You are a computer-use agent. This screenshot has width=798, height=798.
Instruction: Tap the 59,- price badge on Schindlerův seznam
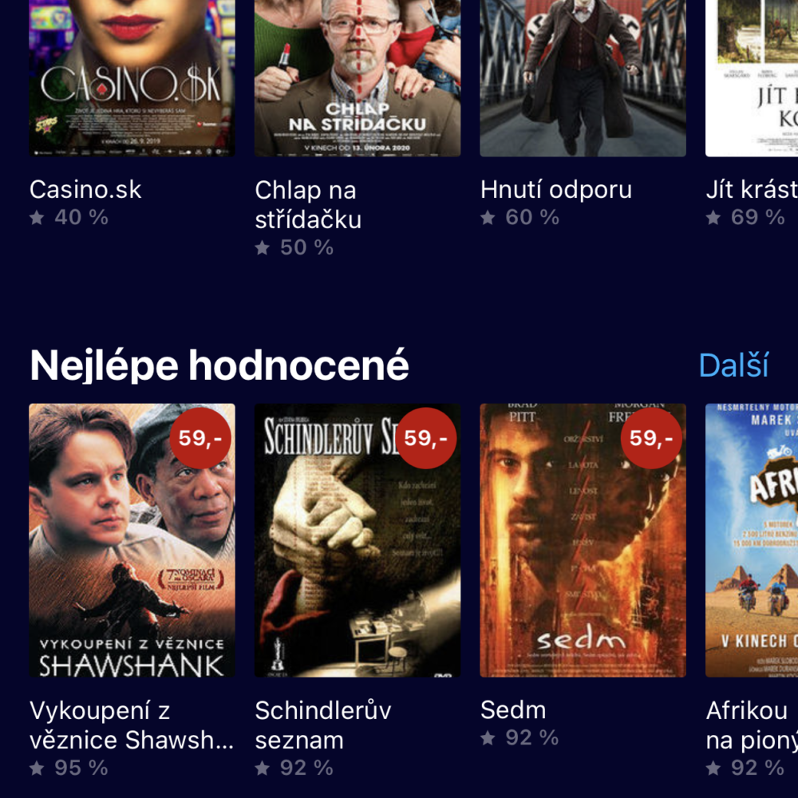point(425,437)
